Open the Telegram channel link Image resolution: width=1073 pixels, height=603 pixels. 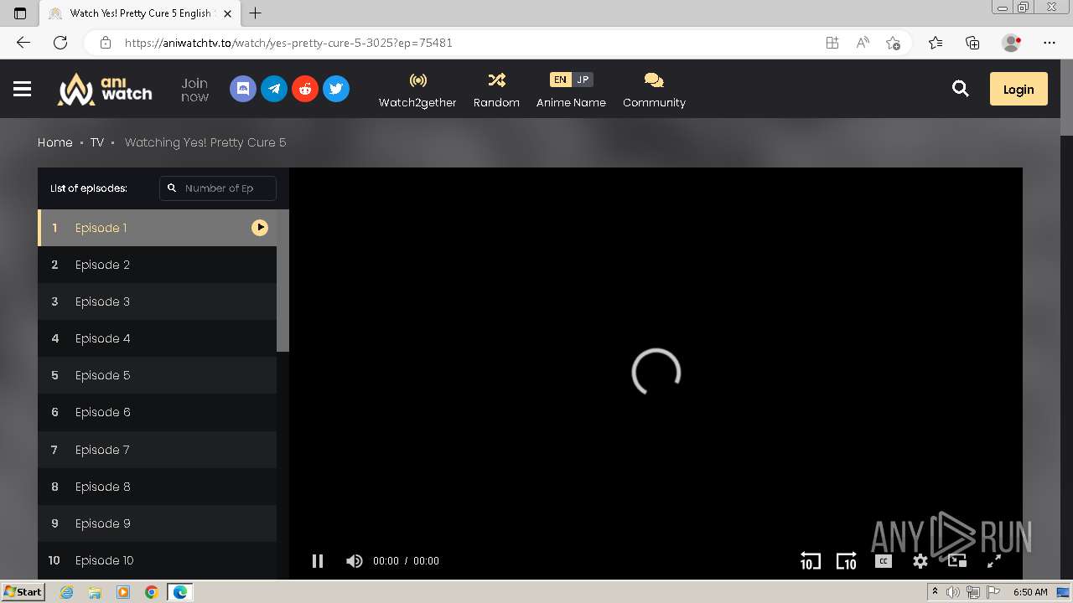point(274,89)
